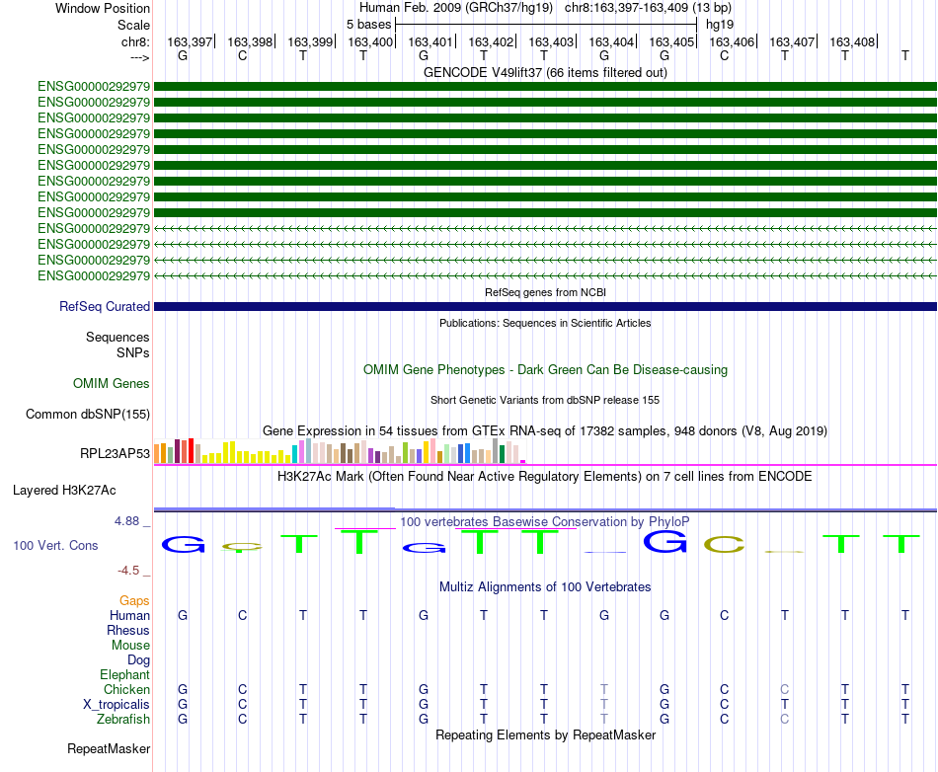
Task: Open GENCODE V49lift37 track title
Action: (545, 72)
